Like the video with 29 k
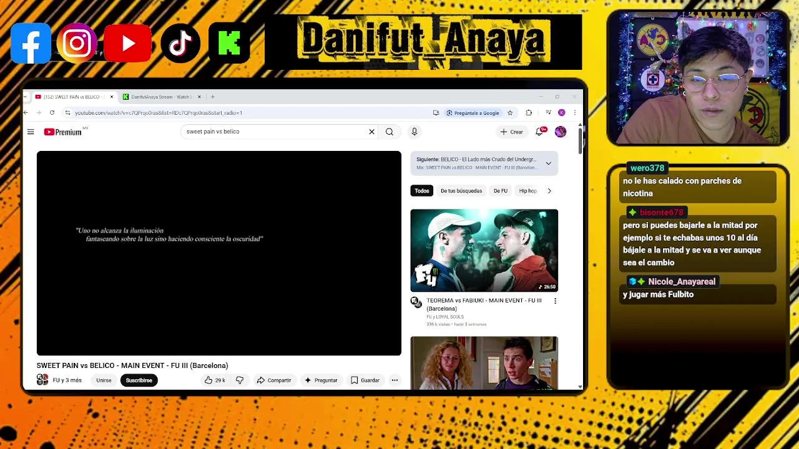Viewport: 799px width, 449px height. 215,380
